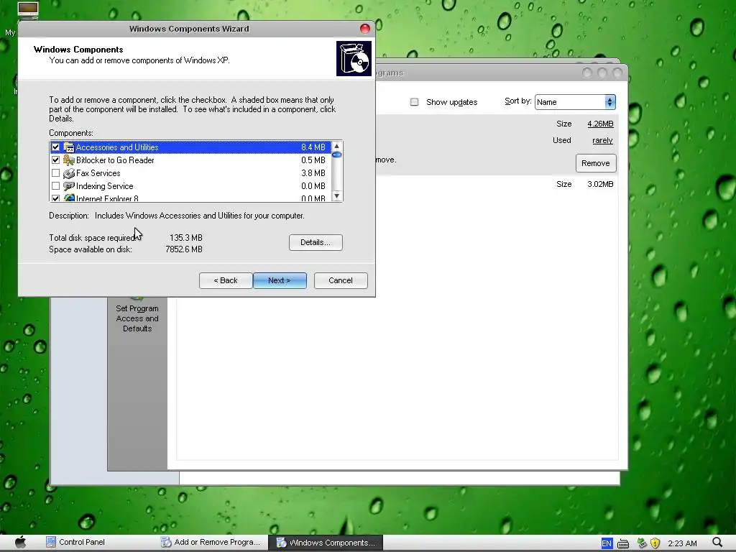Click the Windows Components Wizard title bar

[x=189, y=29]
